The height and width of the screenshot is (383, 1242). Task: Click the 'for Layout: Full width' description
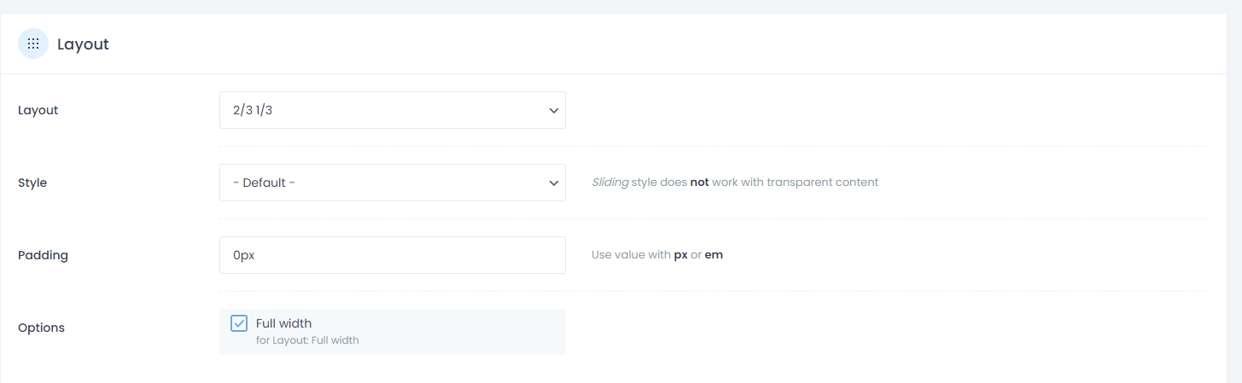point(307,340)
